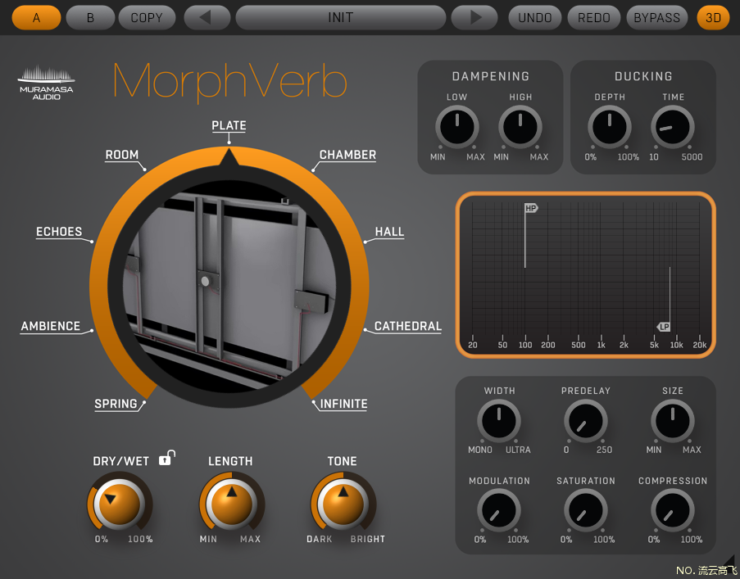The image size is (740, 579).
Task: Toggle the 3D view button
Action: click(713, 17)
